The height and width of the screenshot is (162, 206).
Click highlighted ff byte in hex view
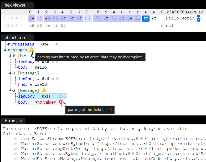pos(146,18)
